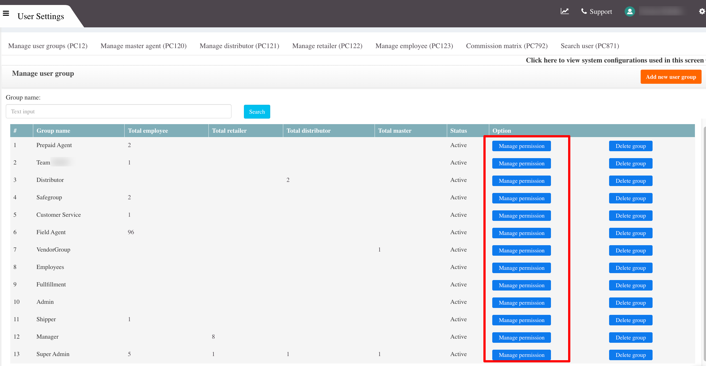Delete the Shipper group
This screenshot has height=366, width=706.
[631, 320]
